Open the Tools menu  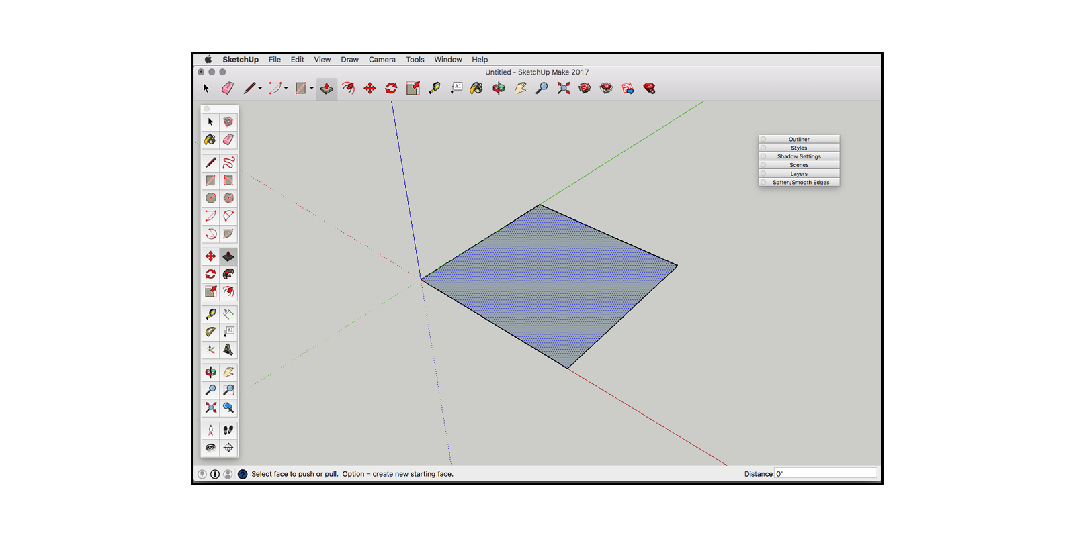pyautogui.click(x=415, y=60)
